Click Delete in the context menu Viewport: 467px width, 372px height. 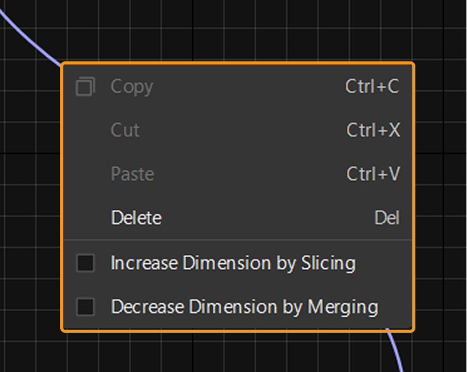[x=136, y=218]
